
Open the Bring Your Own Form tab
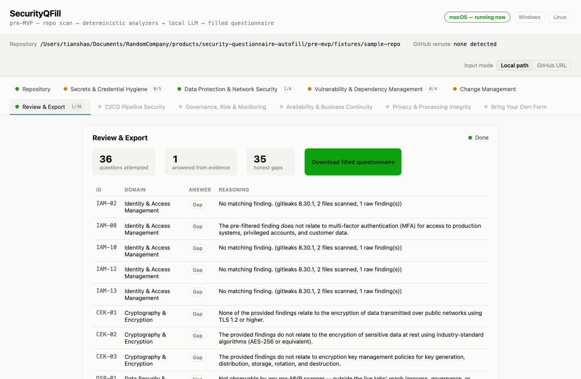click(x=516, y=107)
